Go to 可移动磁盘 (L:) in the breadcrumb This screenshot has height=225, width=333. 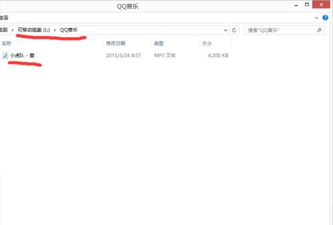pos(34,30)
